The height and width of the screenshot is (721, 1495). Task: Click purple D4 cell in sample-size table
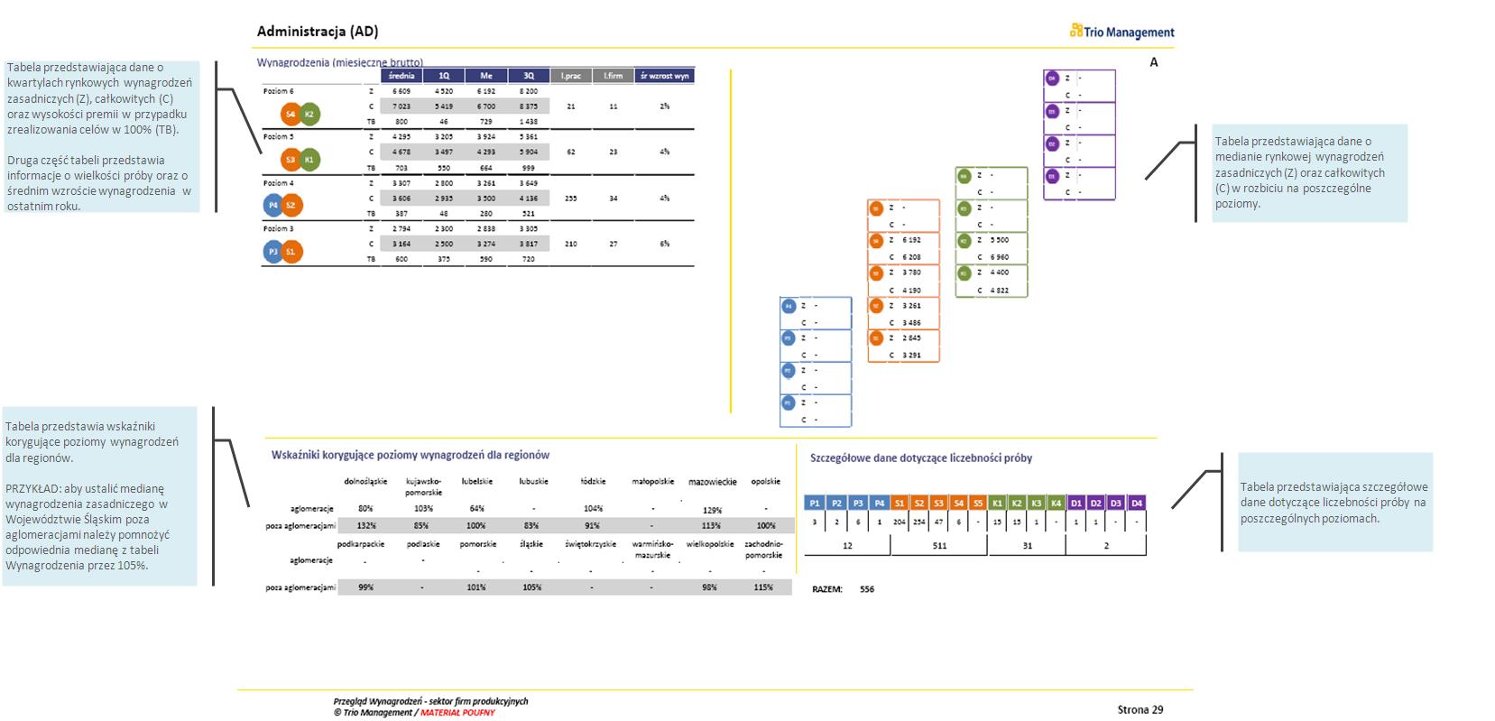pyautogui.click(x=1137, y=503)
